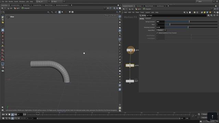
Task: Click chopnet1 in viewport path bar
Action: tap(26, 8)
